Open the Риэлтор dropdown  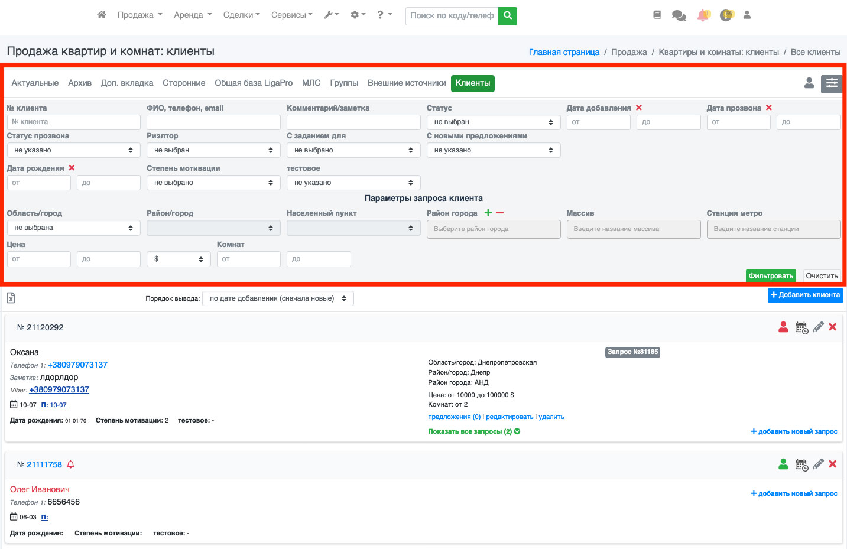coord(213,150)
